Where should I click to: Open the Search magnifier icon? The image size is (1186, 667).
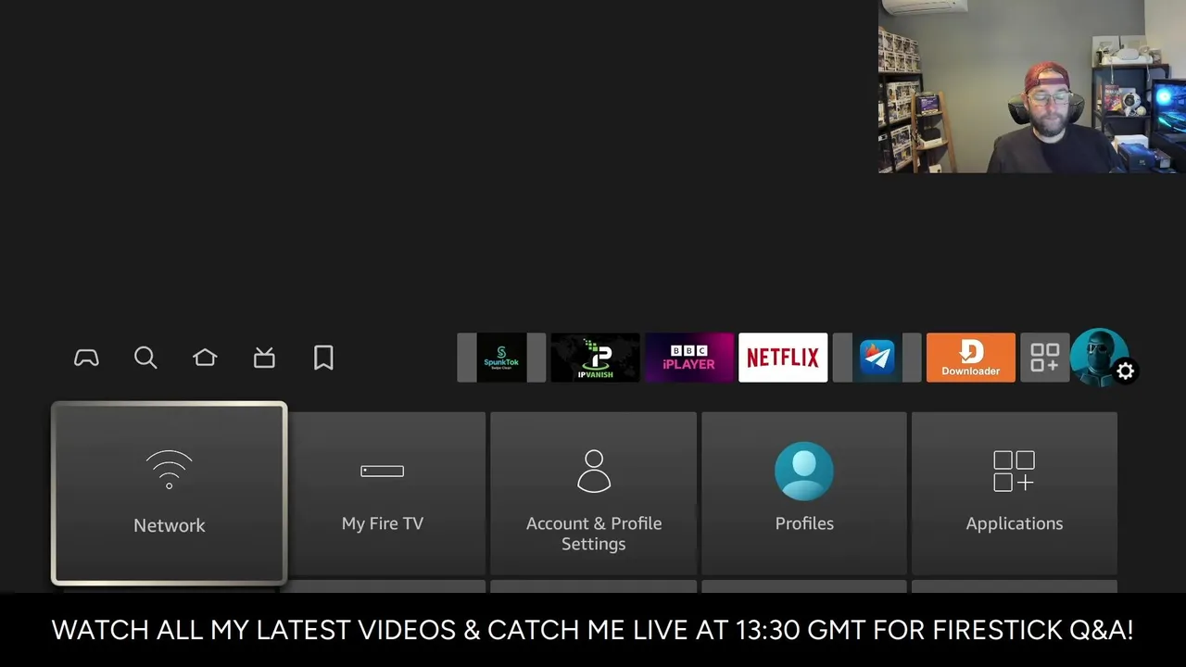point(145,358)
